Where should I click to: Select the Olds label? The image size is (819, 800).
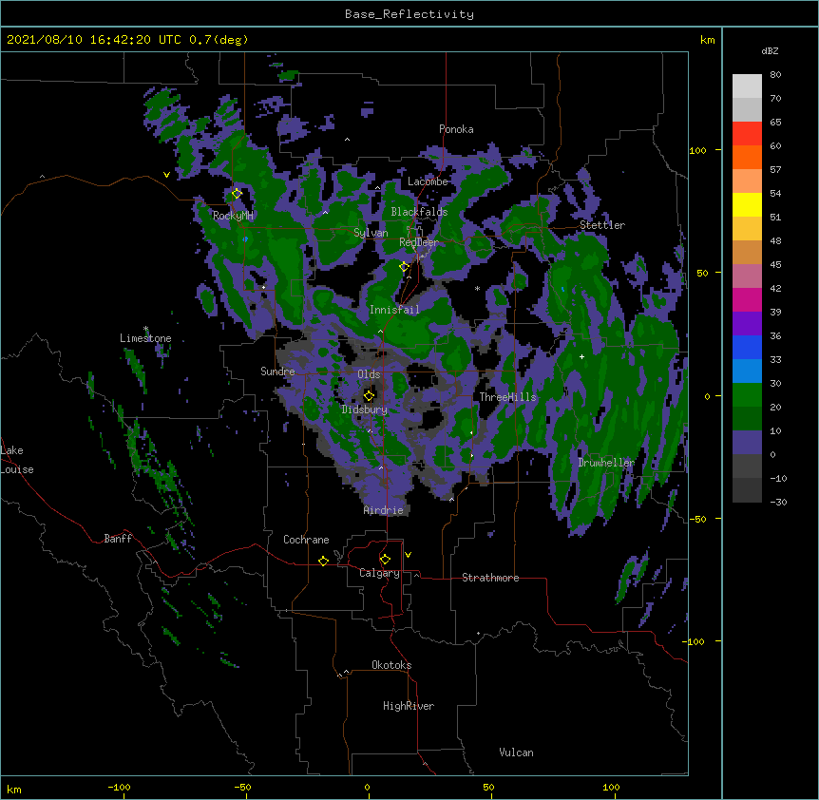point(369,374)
